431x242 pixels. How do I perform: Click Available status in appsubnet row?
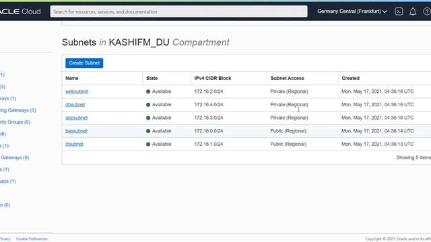coord(159,118)
